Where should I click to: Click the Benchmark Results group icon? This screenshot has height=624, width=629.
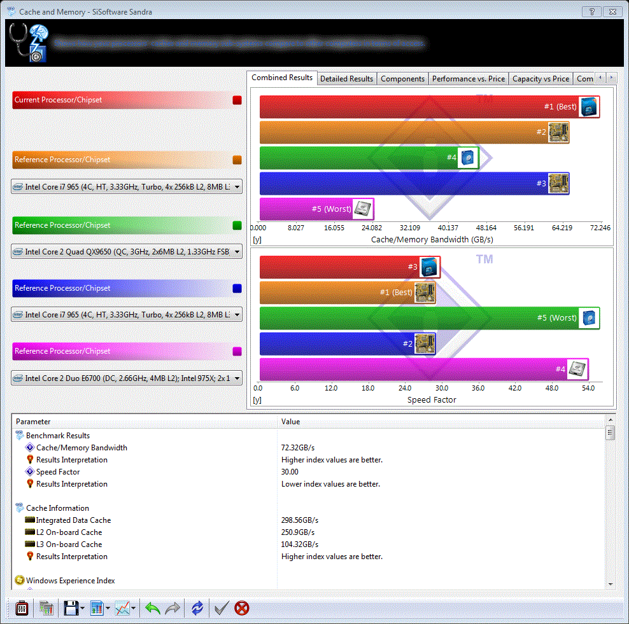tap(20, 435)
